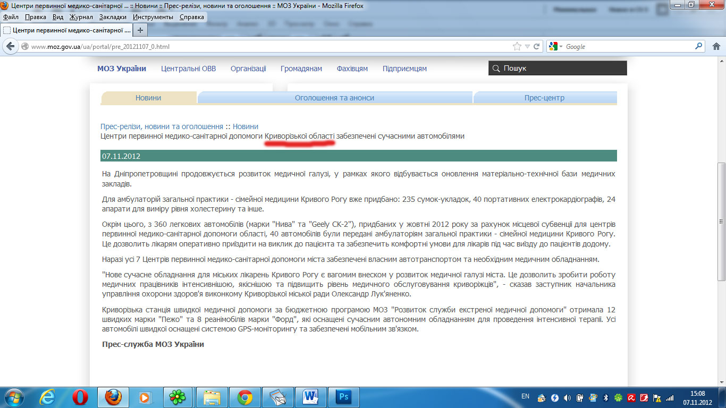
Task: Click the magnifier icon in Google search box
Action: pyautogui.click(x=699, y=47)
